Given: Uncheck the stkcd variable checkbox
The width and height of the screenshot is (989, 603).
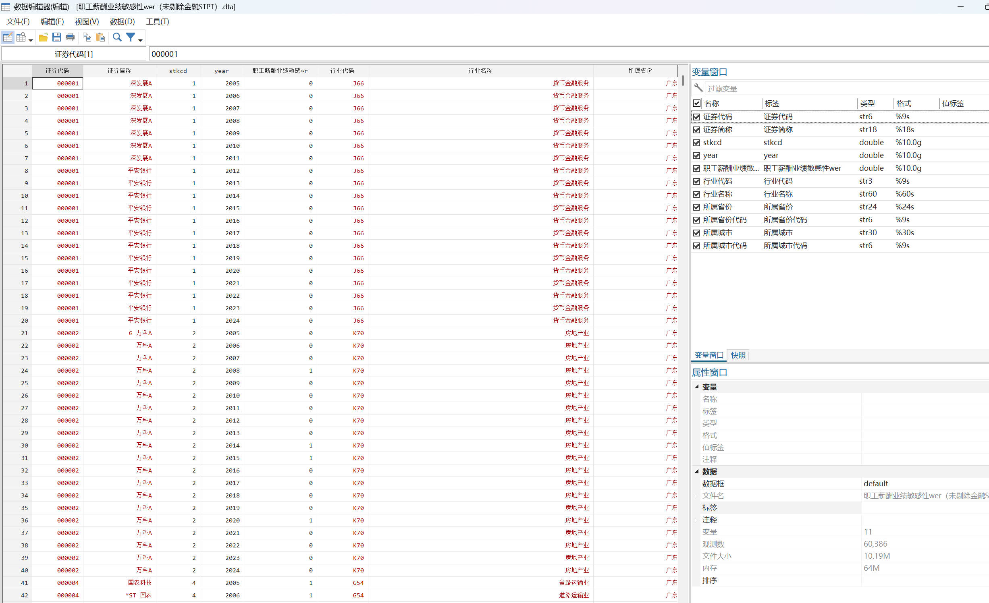Looking at the screenshot, I should 696,143.
